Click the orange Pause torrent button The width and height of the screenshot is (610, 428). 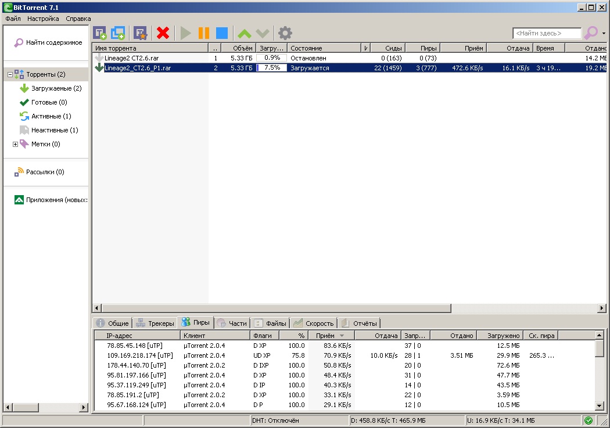click(204, 33)
